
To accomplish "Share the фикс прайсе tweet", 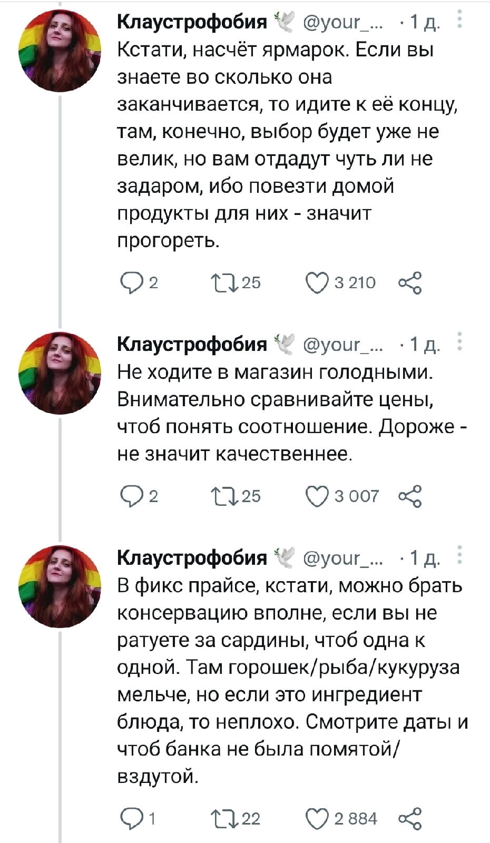I will coord(410,819).
